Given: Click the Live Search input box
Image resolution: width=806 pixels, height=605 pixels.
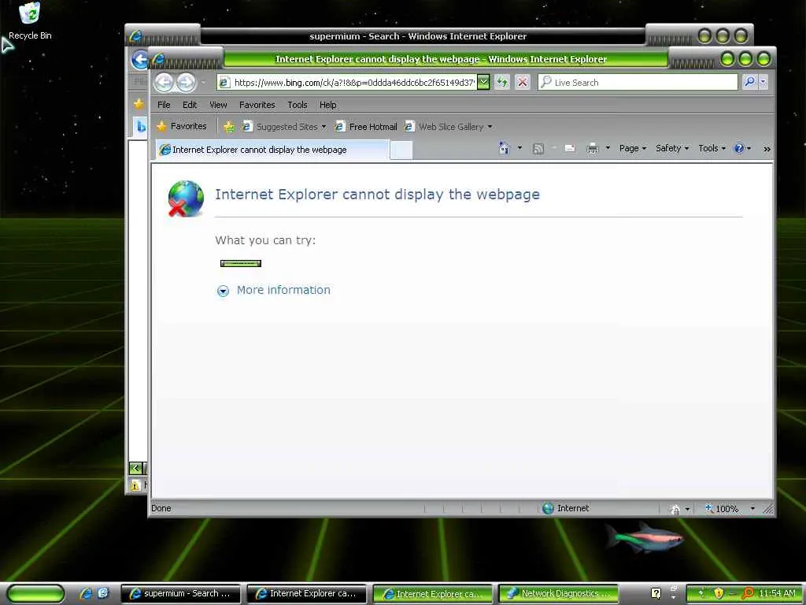Looking at the screenshot, I should tap(638, 82).
